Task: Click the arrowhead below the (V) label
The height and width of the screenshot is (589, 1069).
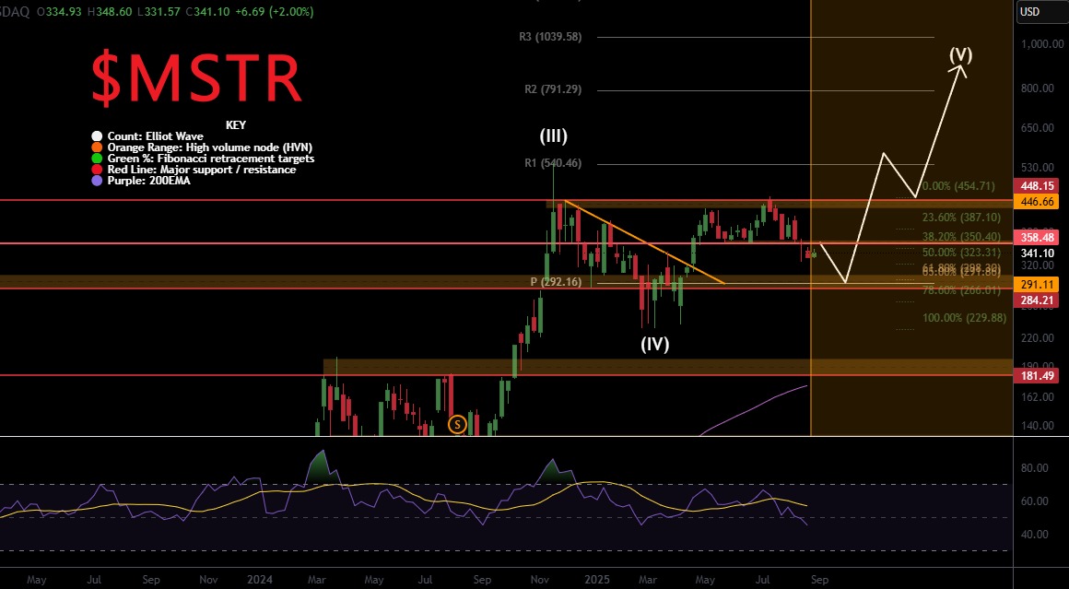Action: tap(961, 69)
